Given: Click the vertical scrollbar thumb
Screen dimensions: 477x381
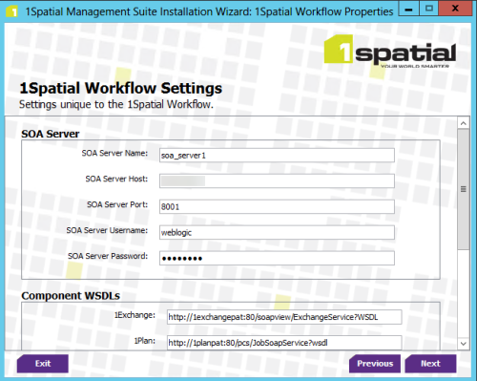Looking at the screenshot, I should (x=464, y=189).
